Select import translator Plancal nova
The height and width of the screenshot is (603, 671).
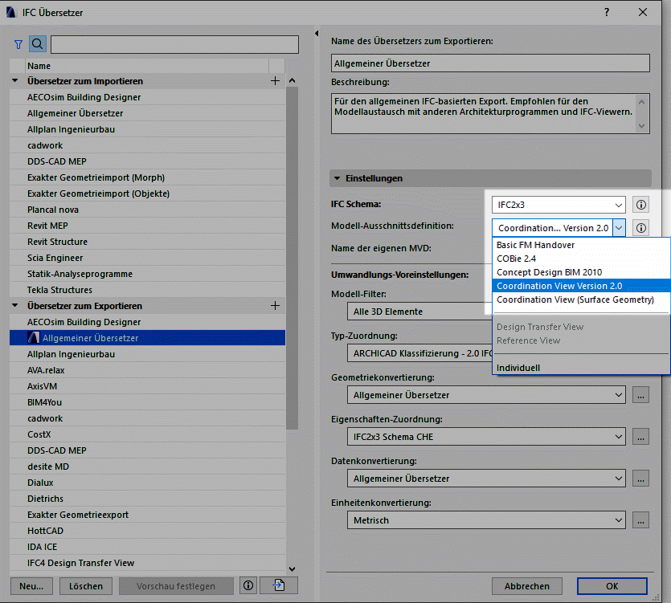pyautogui.click(x=147, y=210)
